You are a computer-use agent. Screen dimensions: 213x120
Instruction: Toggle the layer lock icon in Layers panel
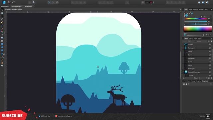(211, 41)
